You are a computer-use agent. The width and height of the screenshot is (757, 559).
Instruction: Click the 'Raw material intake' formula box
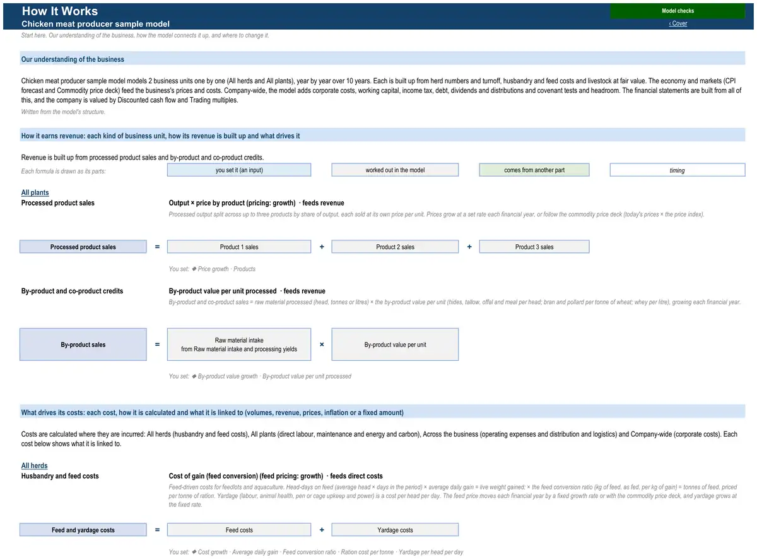click(239, 344)
